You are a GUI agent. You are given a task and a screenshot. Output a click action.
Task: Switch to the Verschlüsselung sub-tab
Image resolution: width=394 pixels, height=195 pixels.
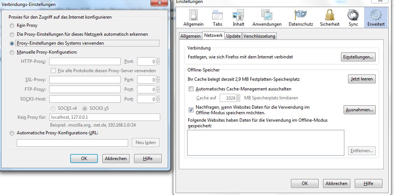[259, 36]
